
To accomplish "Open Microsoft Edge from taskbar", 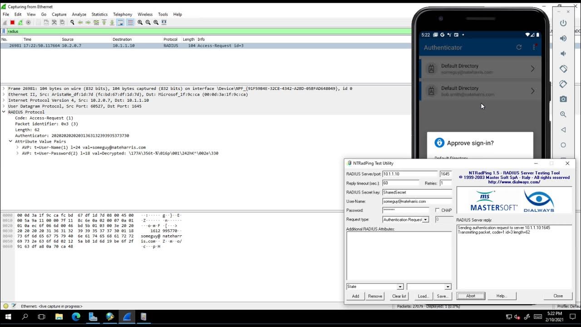I will [76, 317].
